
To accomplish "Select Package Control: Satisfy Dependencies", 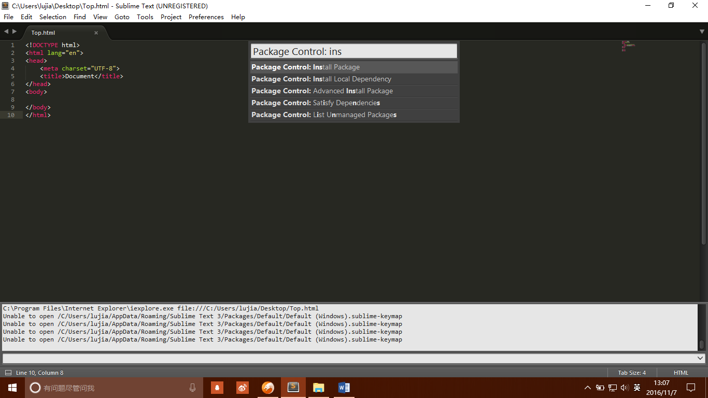I will pos(354,103).
